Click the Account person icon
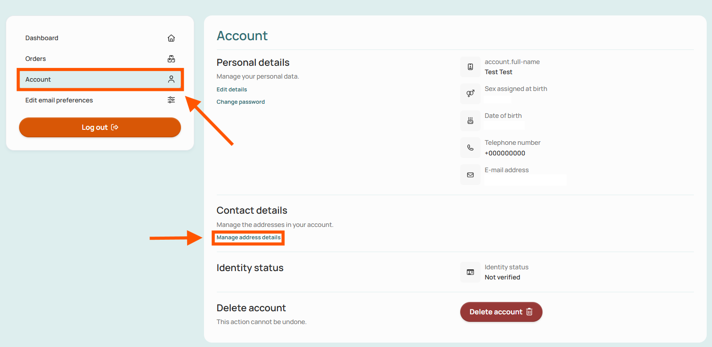 tap(171, 79)
